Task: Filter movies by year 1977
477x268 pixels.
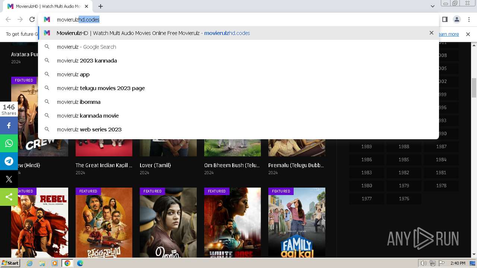Action: [367, 199]
